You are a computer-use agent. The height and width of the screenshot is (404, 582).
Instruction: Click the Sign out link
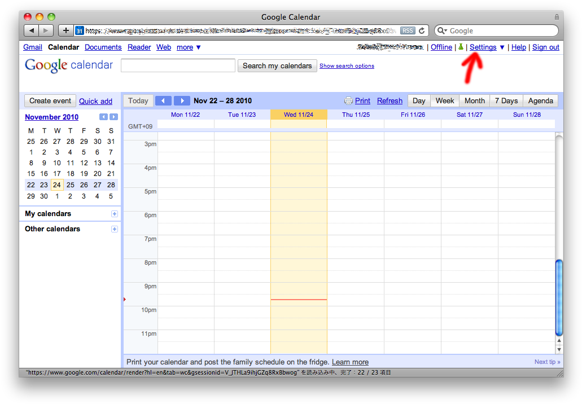coord(546,47)
